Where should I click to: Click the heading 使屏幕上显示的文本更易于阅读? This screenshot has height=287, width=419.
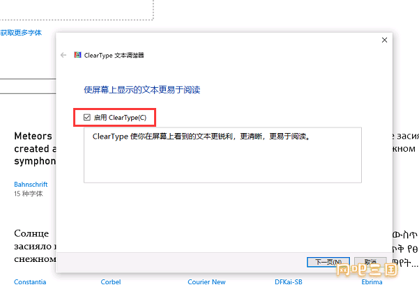(x=142, y=90)
